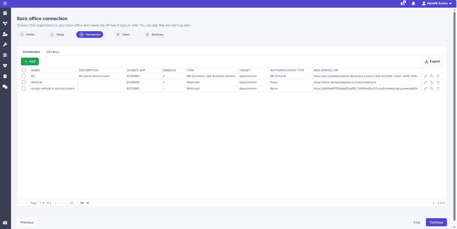The height and width of the screenshot is (229, 457).
Task: Open announcements megaphone icon
Action: (x=403, y=4)
